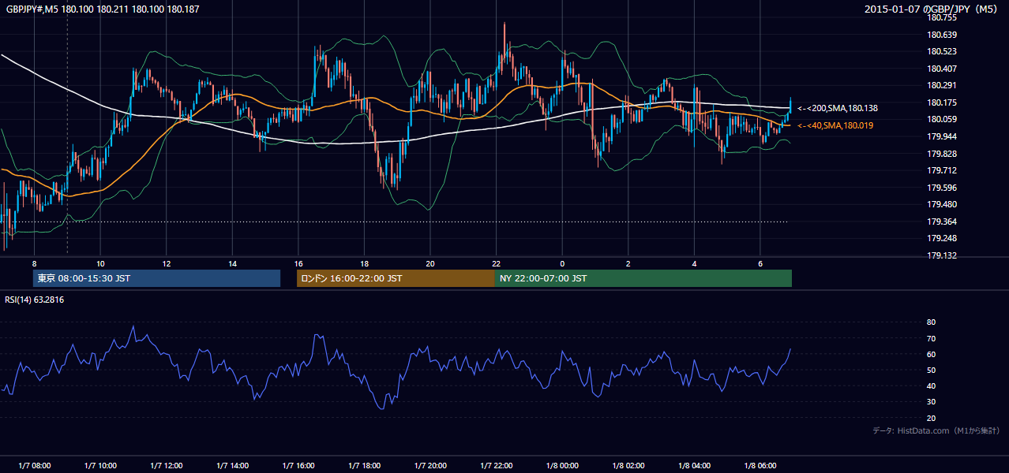This screenshot has height=473, width=1009.
Task: Select price level 179.480 on axis
Action: pos(942,204)
